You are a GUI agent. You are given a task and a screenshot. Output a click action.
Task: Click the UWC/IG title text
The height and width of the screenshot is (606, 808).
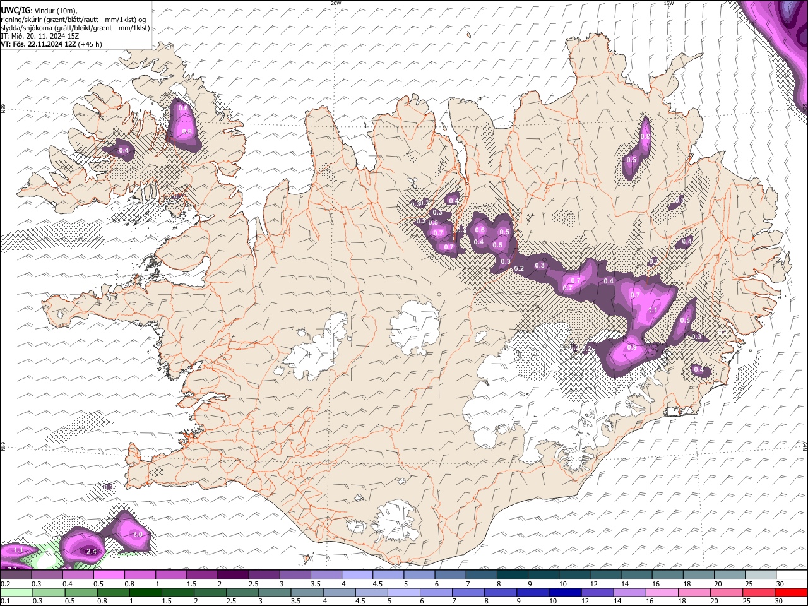[15, 10]
